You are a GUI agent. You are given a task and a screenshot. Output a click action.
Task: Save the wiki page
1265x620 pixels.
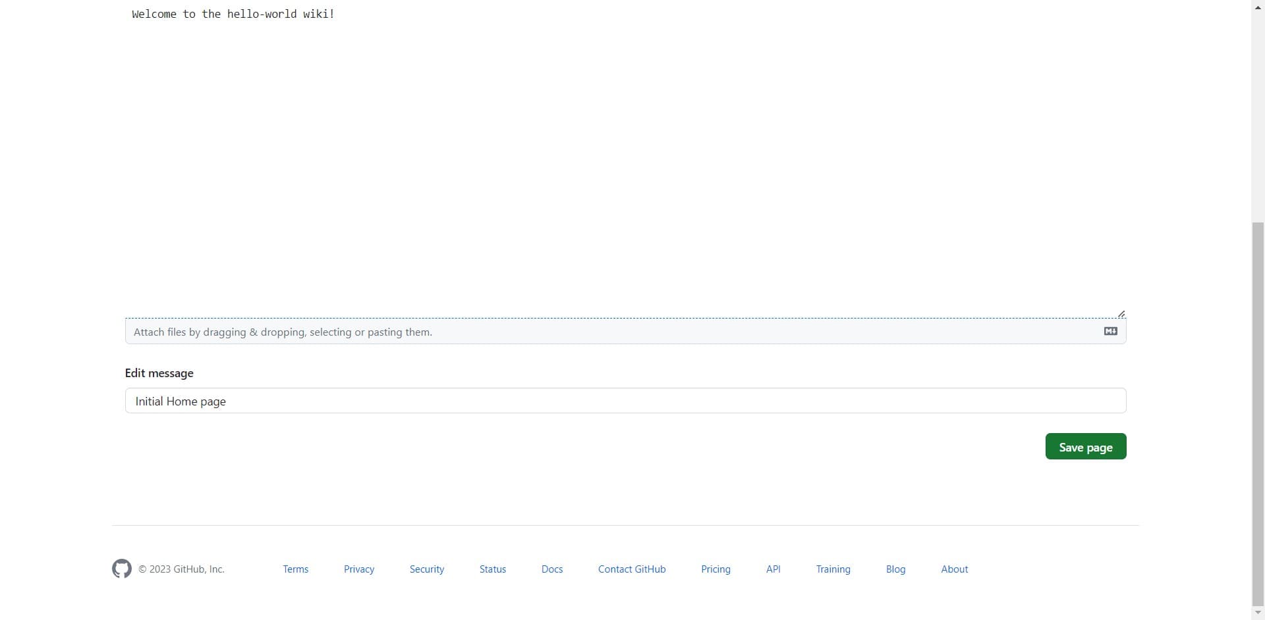coord(1085,447)
